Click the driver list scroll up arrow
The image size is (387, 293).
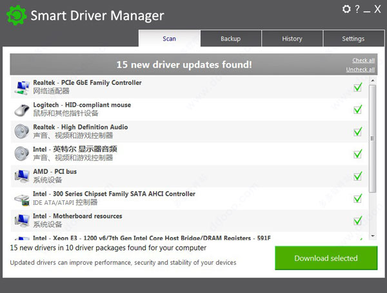(373, 80)
